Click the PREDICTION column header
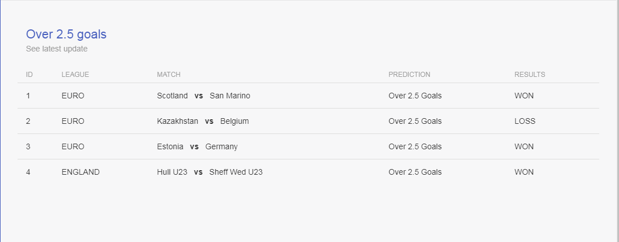 pos(409,74)
